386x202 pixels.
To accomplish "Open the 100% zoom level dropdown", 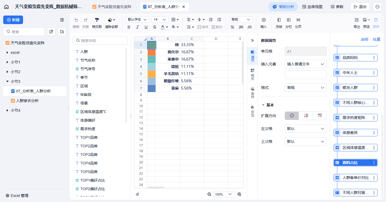I will click(224, 194).
